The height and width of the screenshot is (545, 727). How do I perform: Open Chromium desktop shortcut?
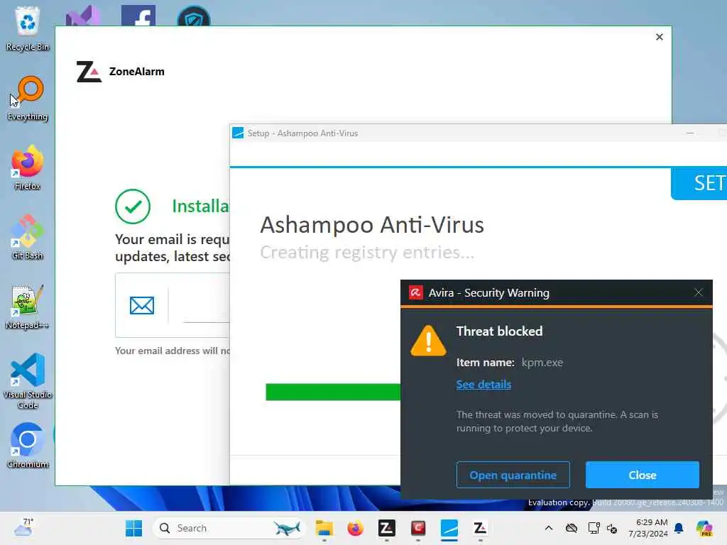click(28, 446)
